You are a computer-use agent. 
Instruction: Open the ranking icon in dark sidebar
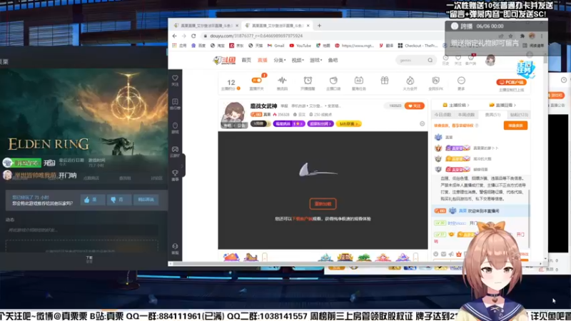click(175, 101)
